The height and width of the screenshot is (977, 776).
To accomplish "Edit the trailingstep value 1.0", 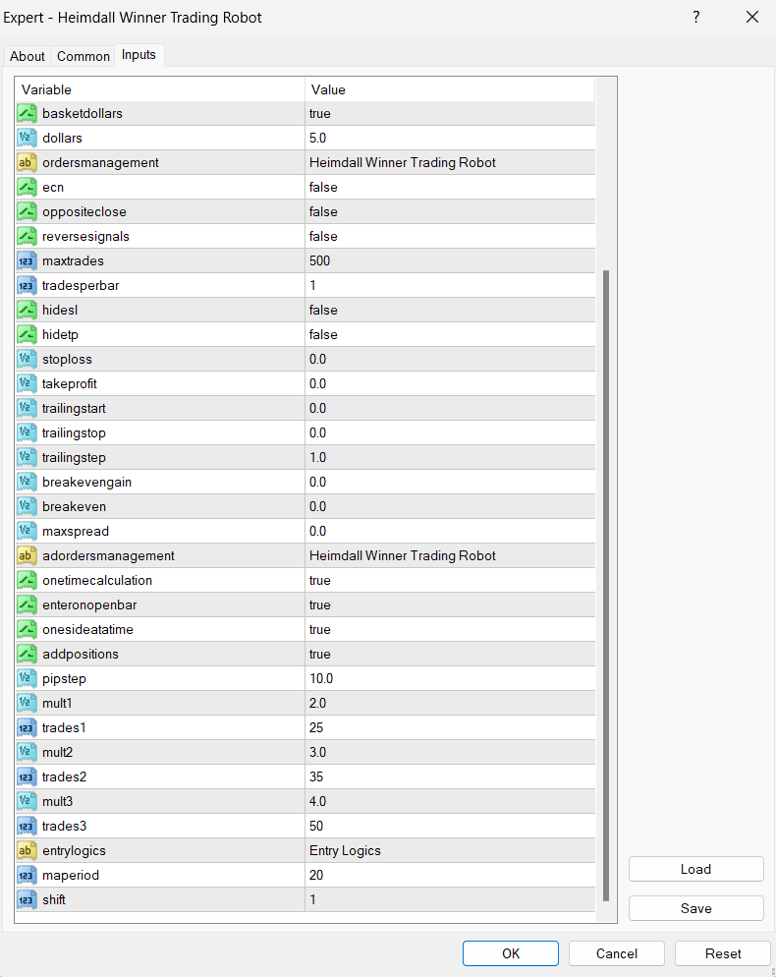I will pyautogui.click(x=450, y=457).
